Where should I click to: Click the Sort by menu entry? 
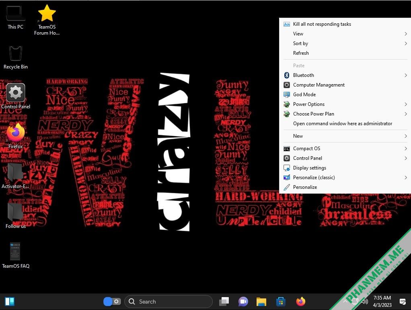(x=300, y=43)
